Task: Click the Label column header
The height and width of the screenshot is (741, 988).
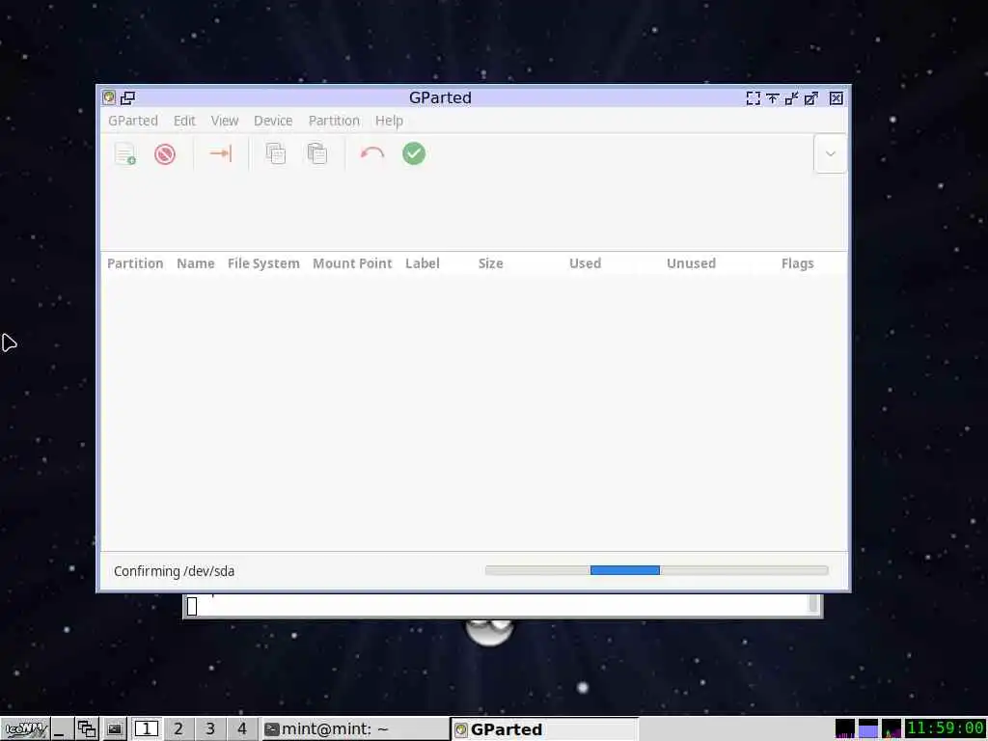Action: pyautogui.click(x=423, y=263)
